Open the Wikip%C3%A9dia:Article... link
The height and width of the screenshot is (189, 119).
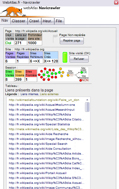[46, 153]
